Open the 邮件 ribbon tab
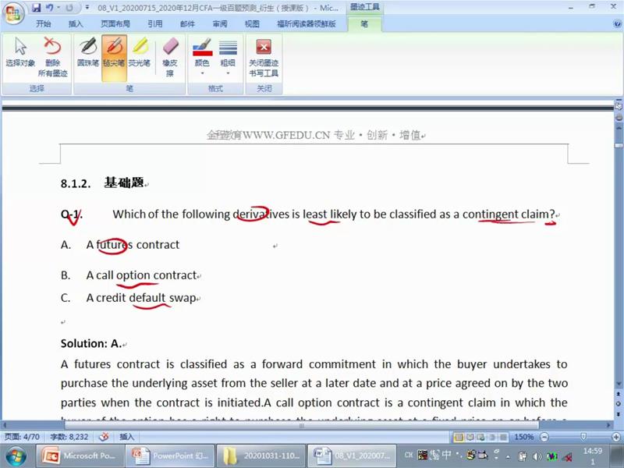This screenshot has height=468, width=624. pos(187,24)
